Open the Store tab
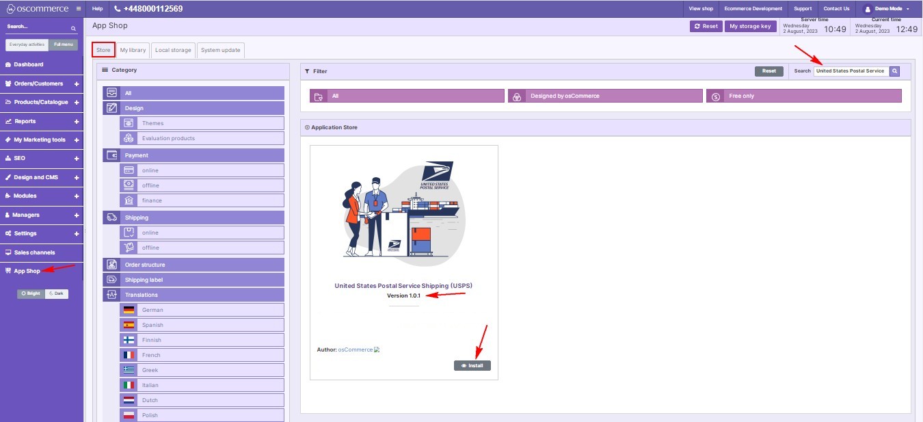 click(x=103, y=50)
